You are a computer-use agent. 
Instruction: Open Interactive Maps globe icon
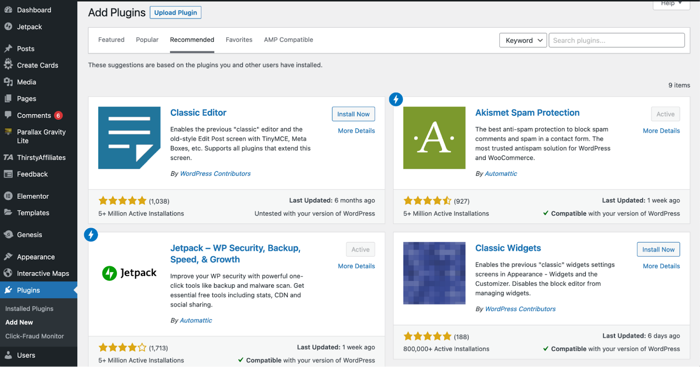tap(8, 273)
